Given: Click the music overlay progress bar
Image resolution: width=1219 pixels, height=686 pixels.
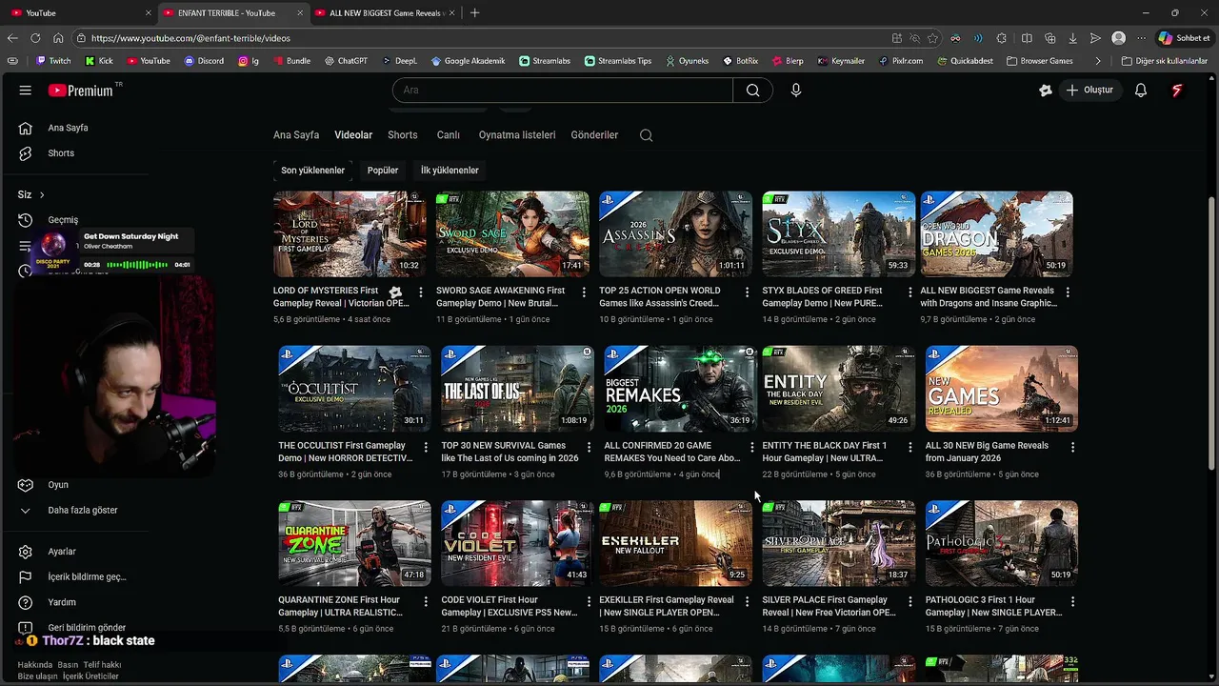Looking at the screenshot, I should 137,265.
